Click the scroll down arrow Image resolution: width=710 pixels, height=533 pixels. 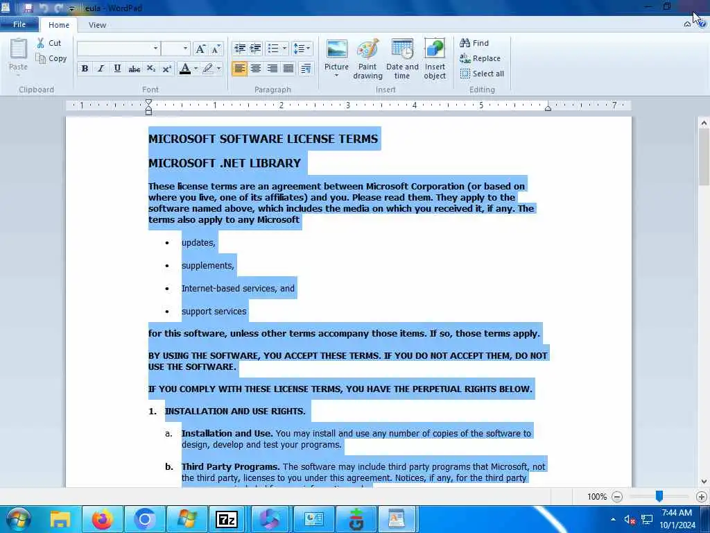(704, 482)
